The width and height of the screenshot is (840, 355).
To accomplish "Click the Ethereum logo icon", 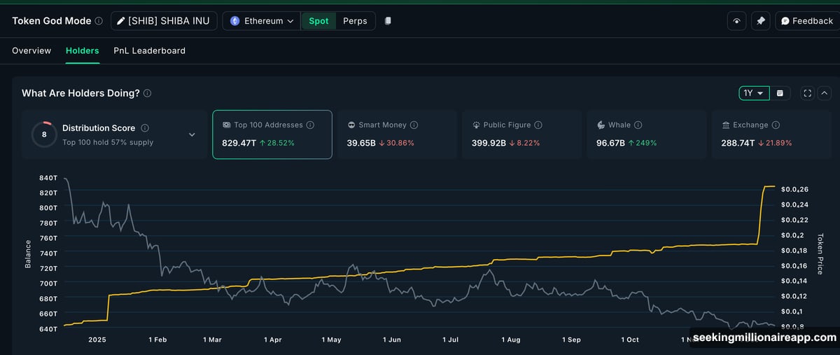I will pyautogui.click(x=235, y=21).
